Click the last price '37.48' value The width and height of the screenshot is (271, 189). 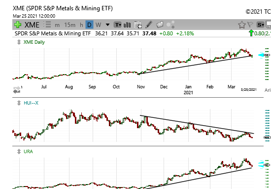click(x=149, y=33)
